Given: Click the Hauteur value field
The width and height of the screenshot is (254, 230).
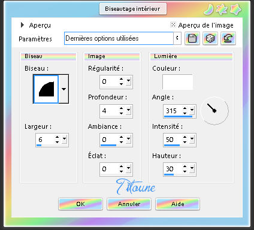Looking at the screenshot, I should [x=173, y=169].
